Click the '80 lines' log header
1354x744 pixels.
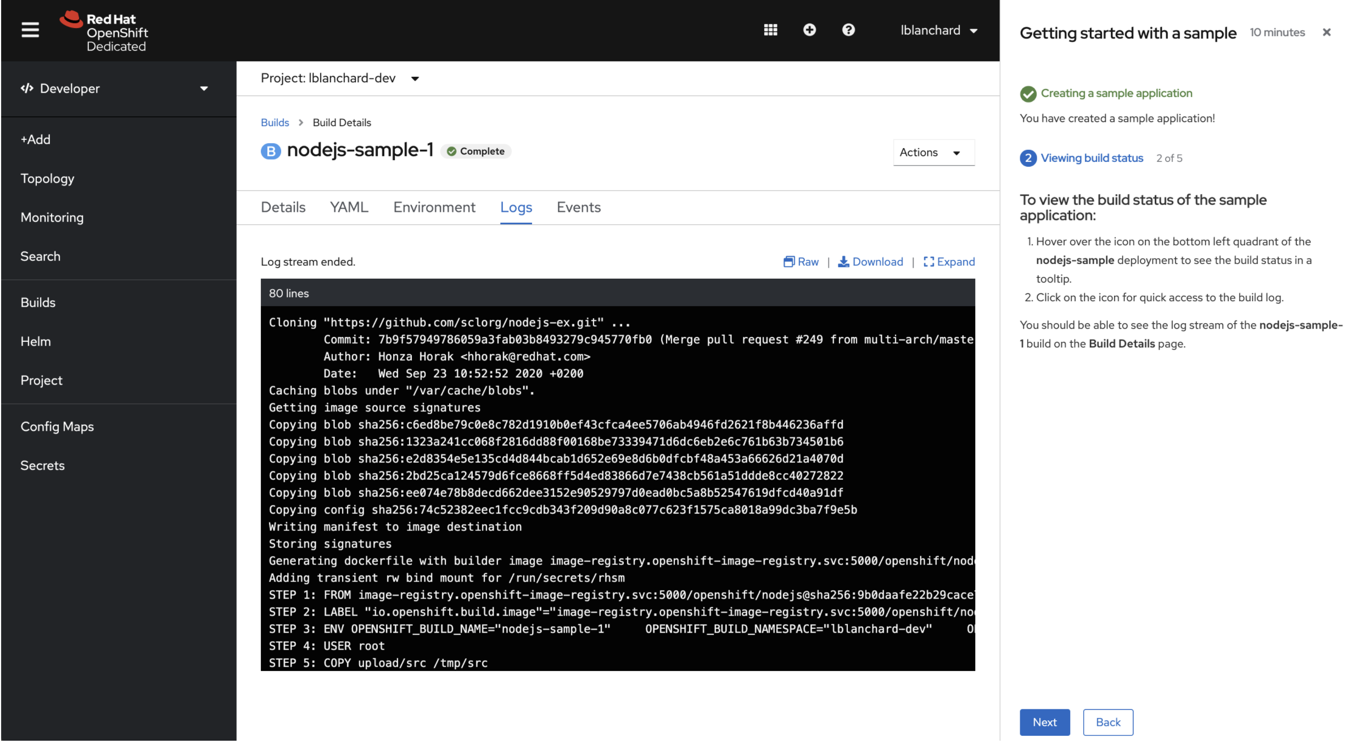(289, 294)
